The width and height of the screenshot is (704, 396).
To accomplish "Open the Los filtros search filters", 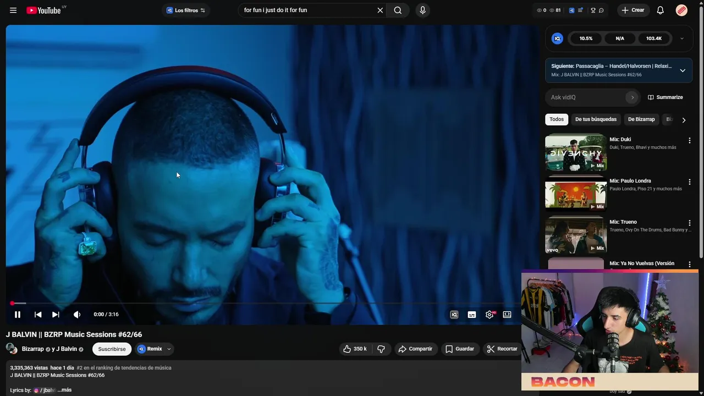I will click(186, 10).
